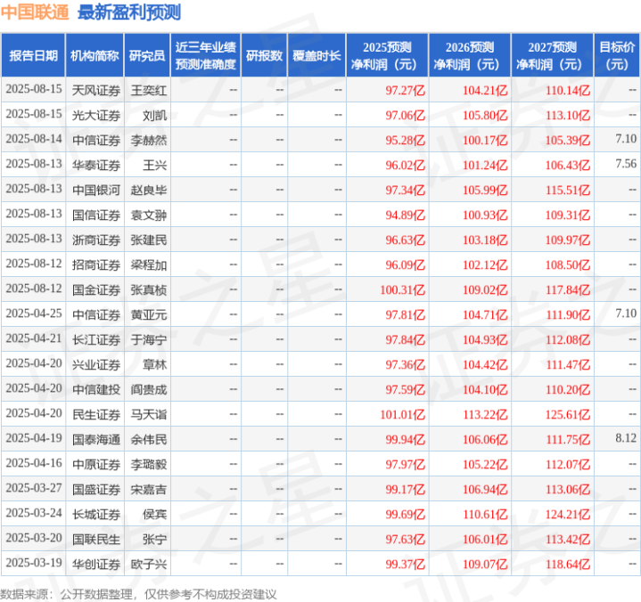Select the 华泰证券 institution cell
The image size is (641, 602).
pos(96,165)
